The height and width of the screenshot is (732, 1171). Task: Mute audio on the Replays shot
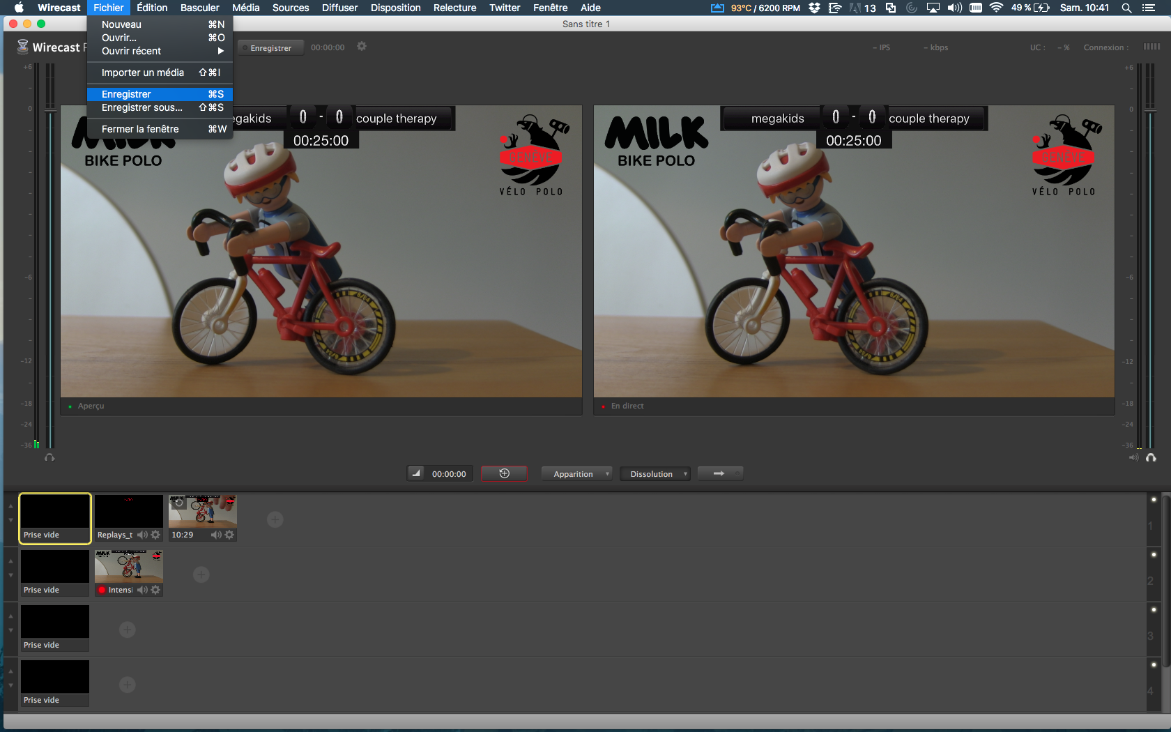pyautogui.click(x=142, y=535)
